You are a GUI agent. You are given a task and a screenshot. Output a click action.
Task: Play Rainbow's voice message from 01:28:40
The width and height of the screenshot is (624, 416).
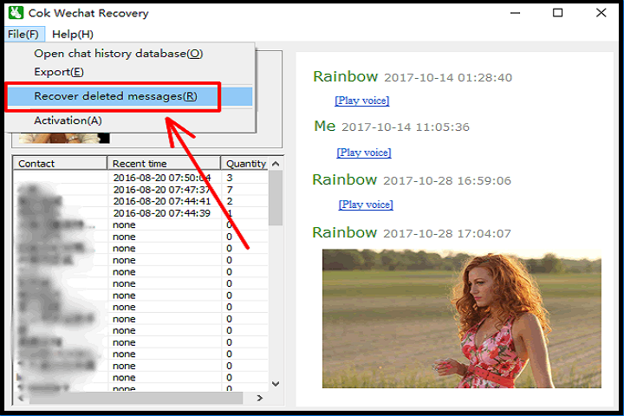361,101
